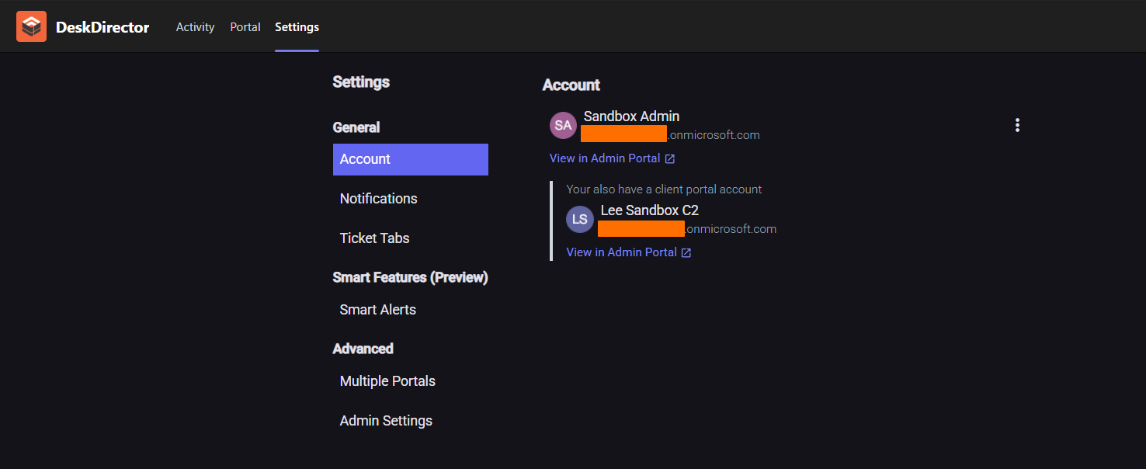Image resolution: width=1146 pixels, height=469 pixels.
Task: Click the Sandbox Admin account name
Action: 631,116
